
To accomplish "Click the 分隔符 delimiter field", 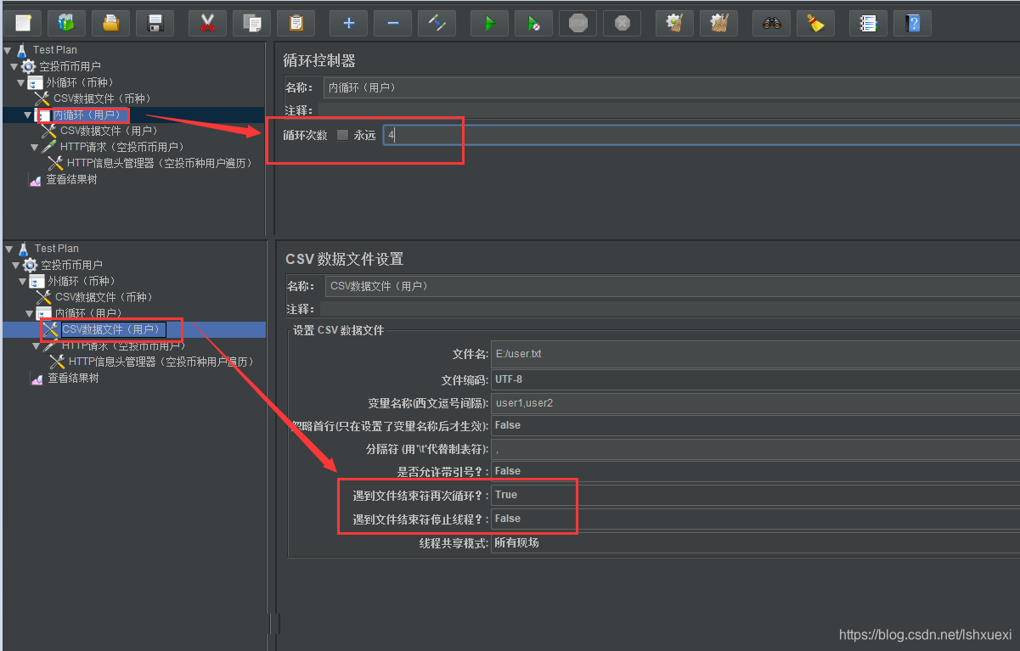I will [755, 449].
